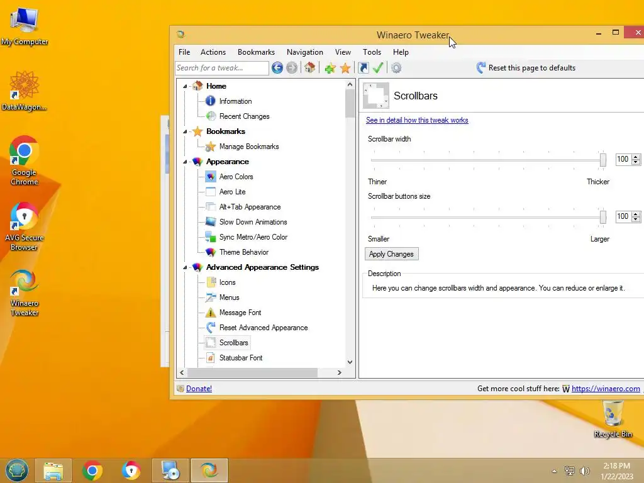The image size is (644, 483).
Task: Click the grey forward arrow toolbar icon
Action: 292,68
